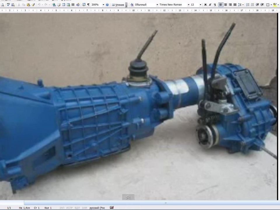Expand line spacing options arrow
Viewport: 280px width, 210px height.
point(243,5)
